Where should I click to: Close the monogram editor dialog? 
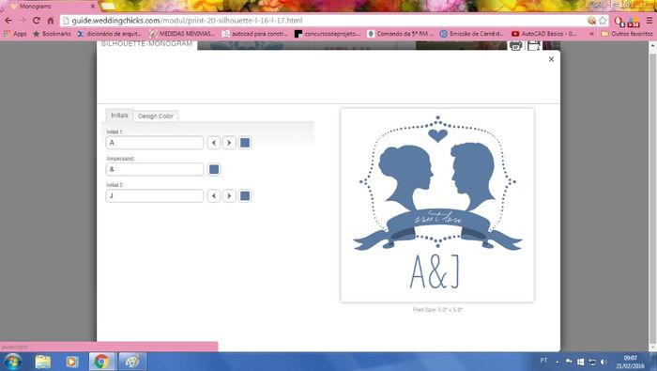[552, 59]
